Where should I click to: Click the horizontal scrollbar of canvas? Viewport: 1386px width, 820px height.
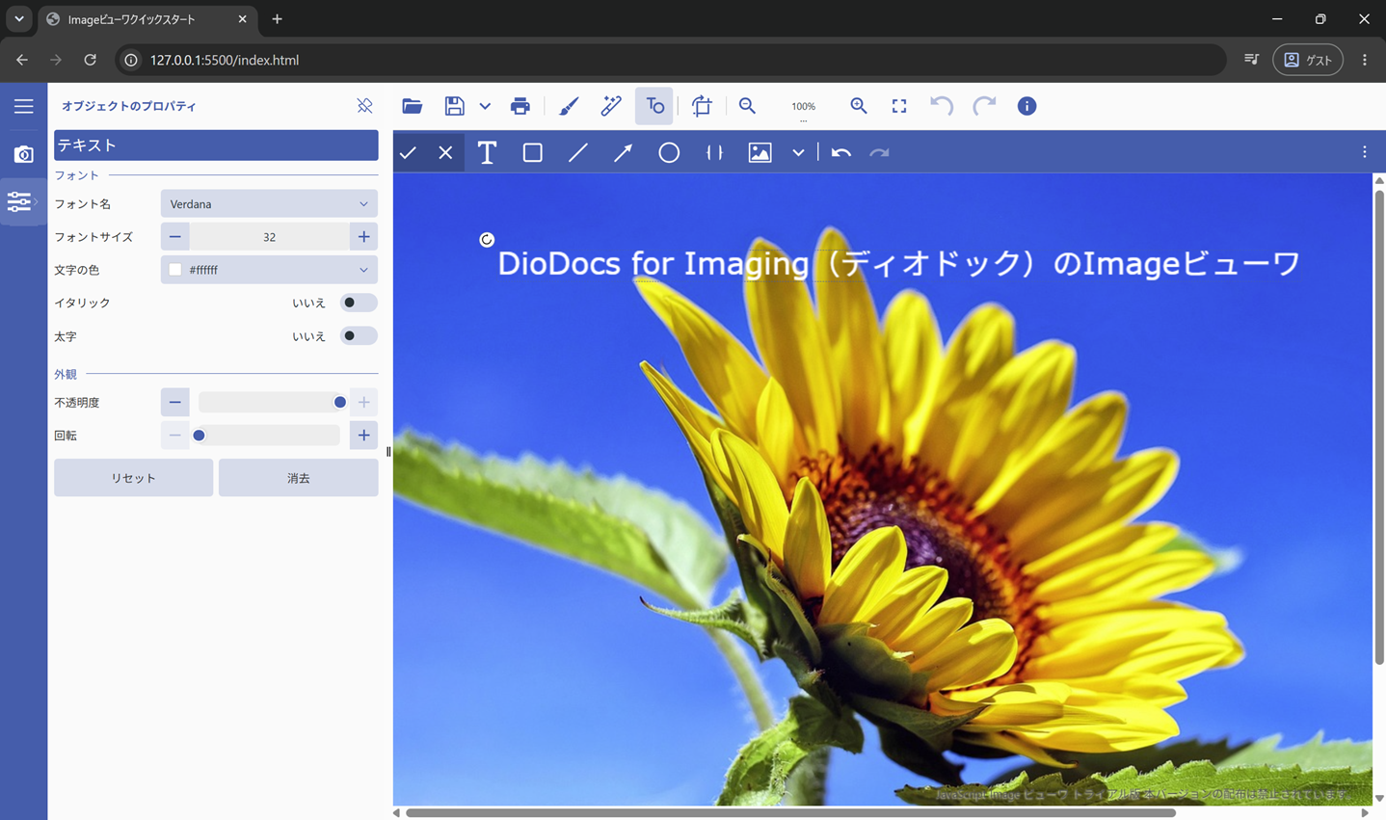(x=790, y=813)
